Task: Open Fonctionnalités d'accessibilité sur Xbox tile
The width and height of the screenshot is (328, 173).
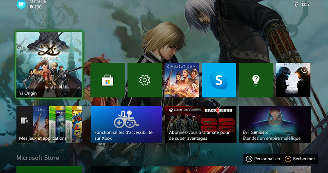Action: 126,125
